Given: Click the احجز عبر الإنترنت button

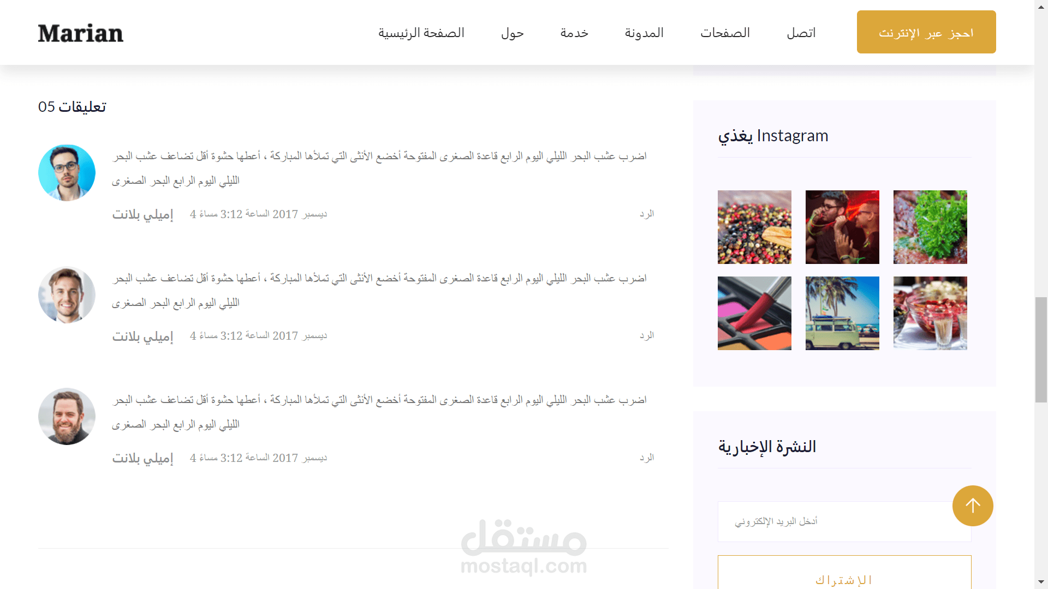Looking at the screenshot, I should 926,32.
